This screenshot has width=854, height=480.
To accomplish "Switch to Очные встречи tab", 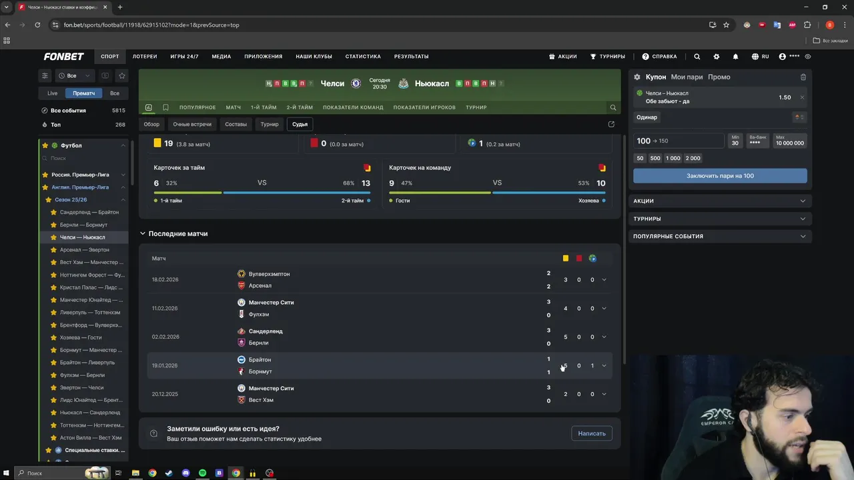I will coord(192,124).
